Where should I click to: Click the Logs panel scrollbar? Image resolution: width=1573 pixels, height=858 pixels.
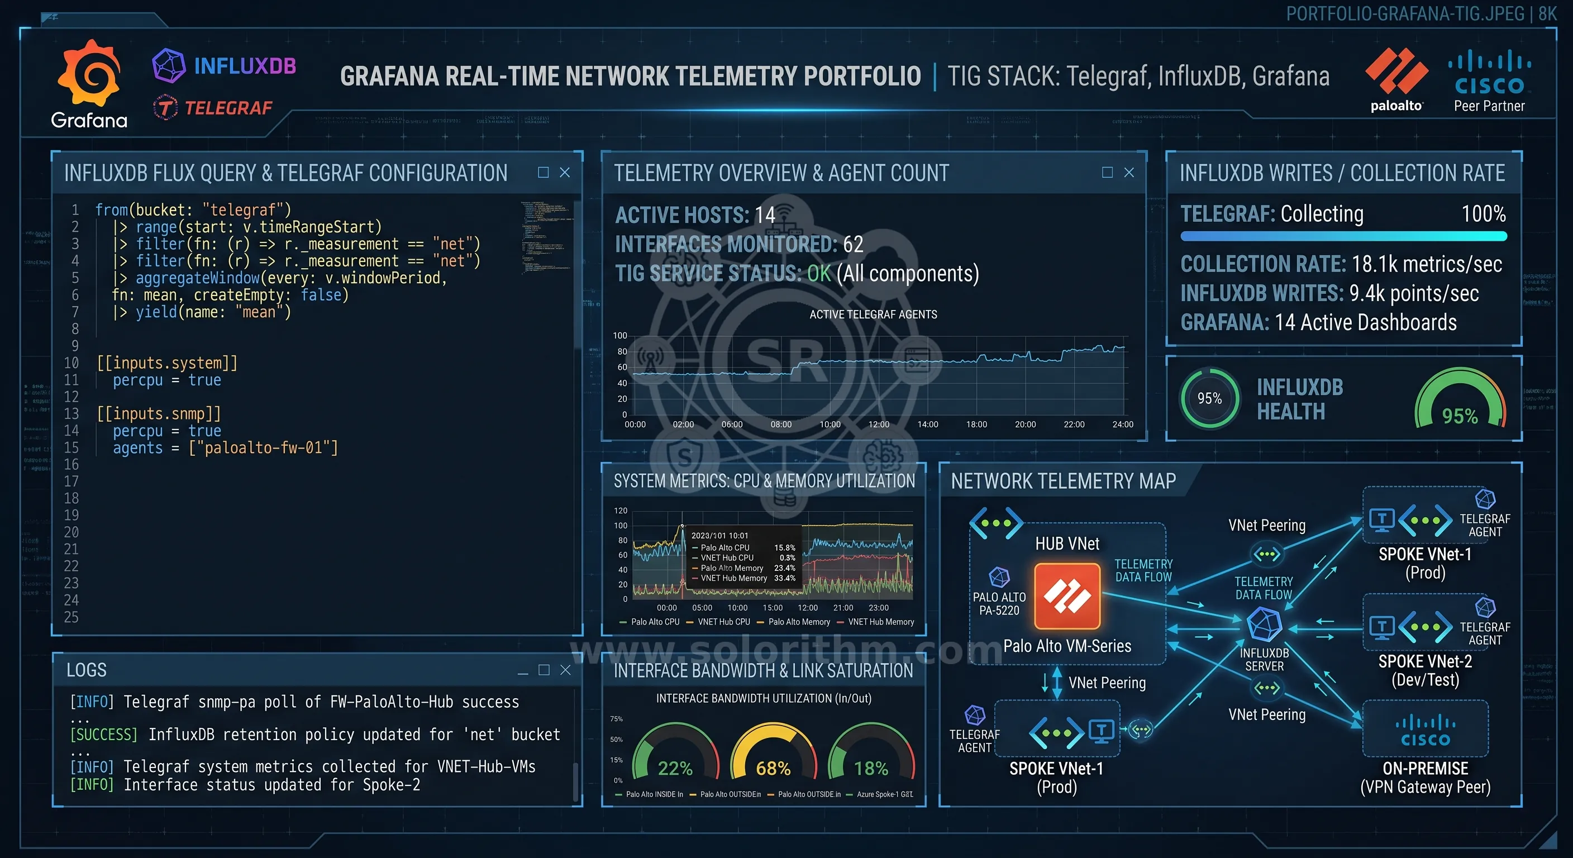pyautogui.click(x=575, y=781)
